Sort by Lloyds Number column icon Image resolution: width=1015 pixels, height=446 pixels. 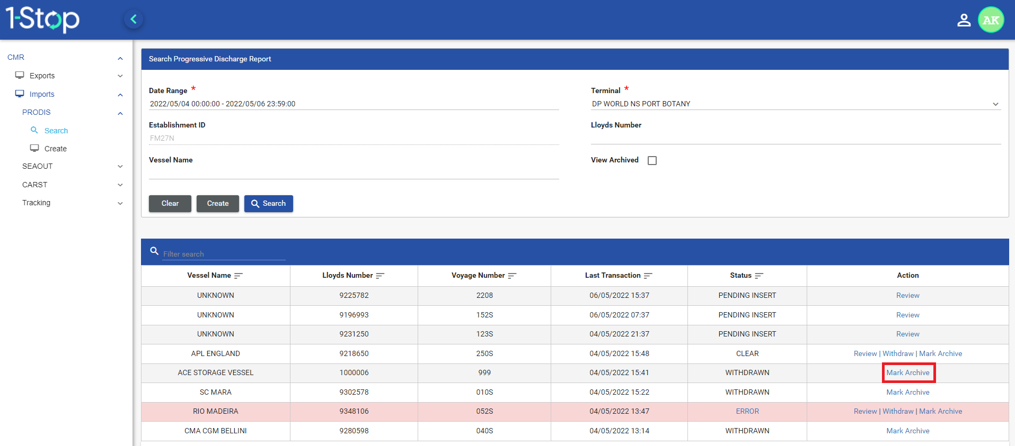tap(380, 276)
